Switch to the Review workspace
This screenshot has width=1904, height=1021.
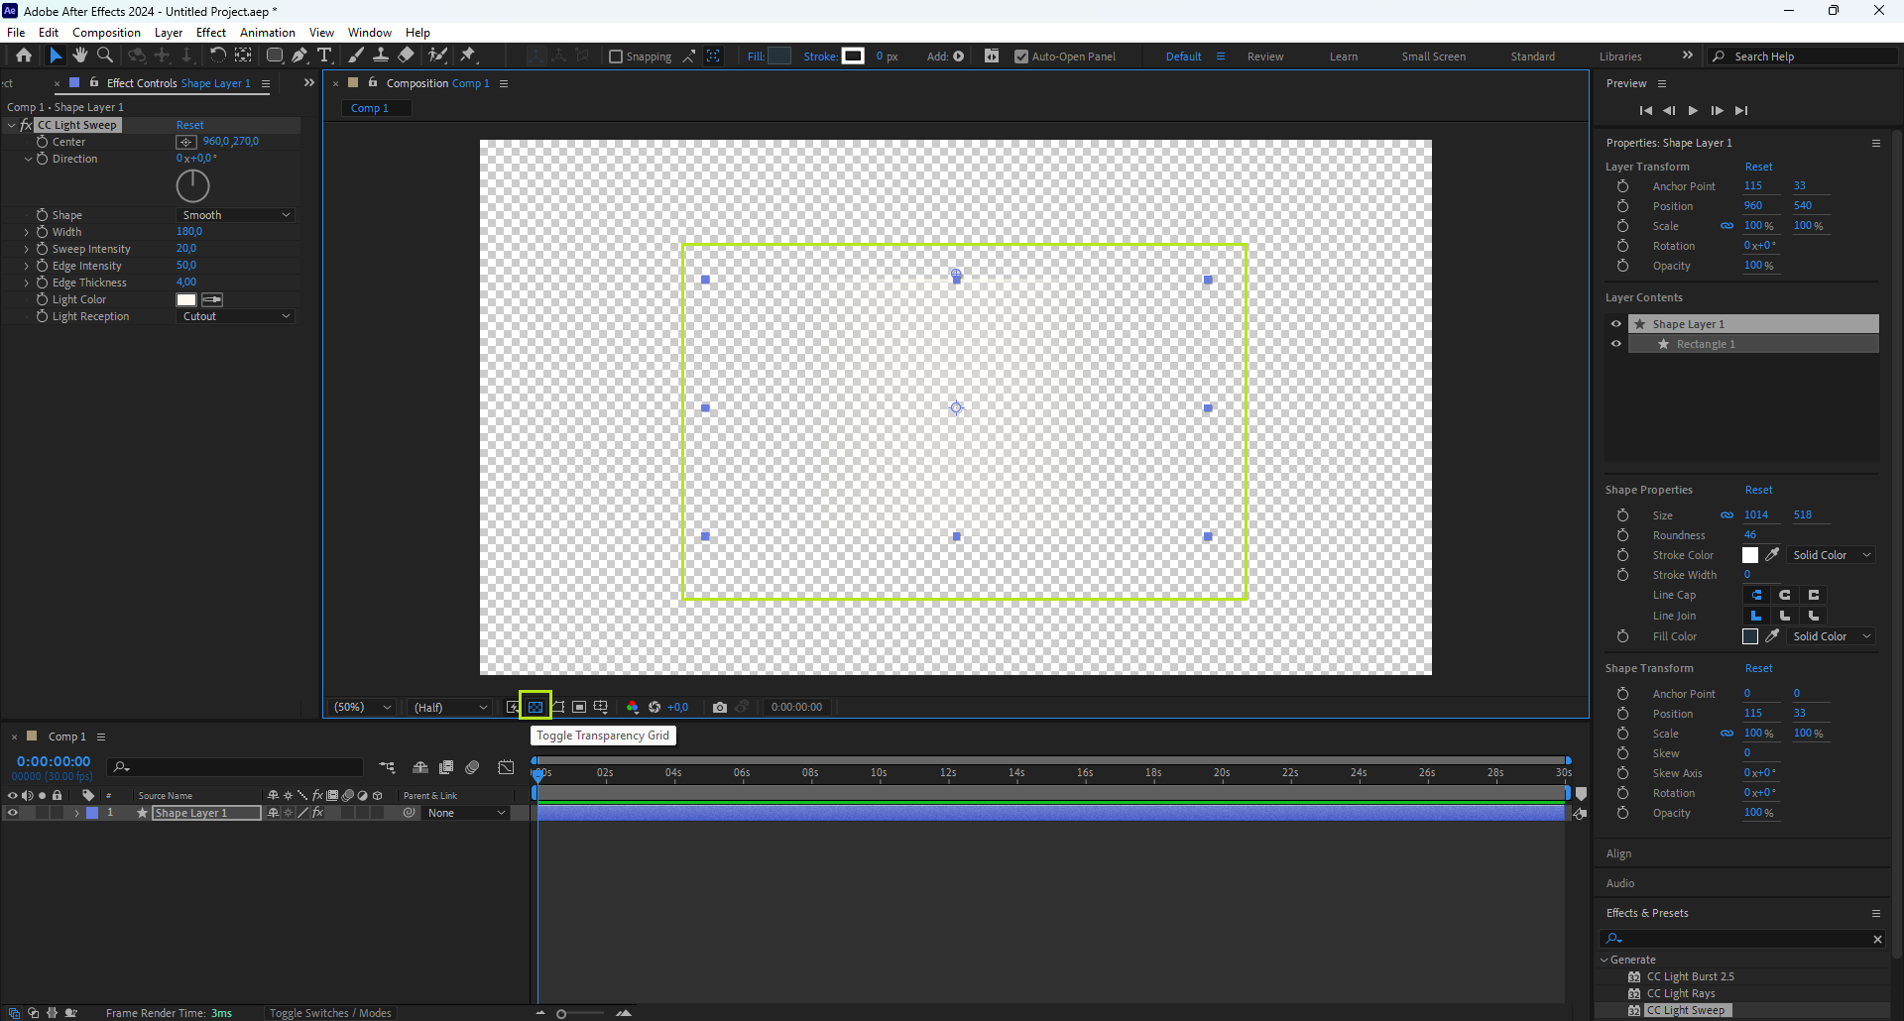click(1264, 57)
